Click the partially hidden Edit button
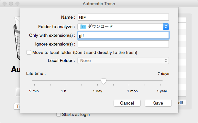 [x=182, y=103]
